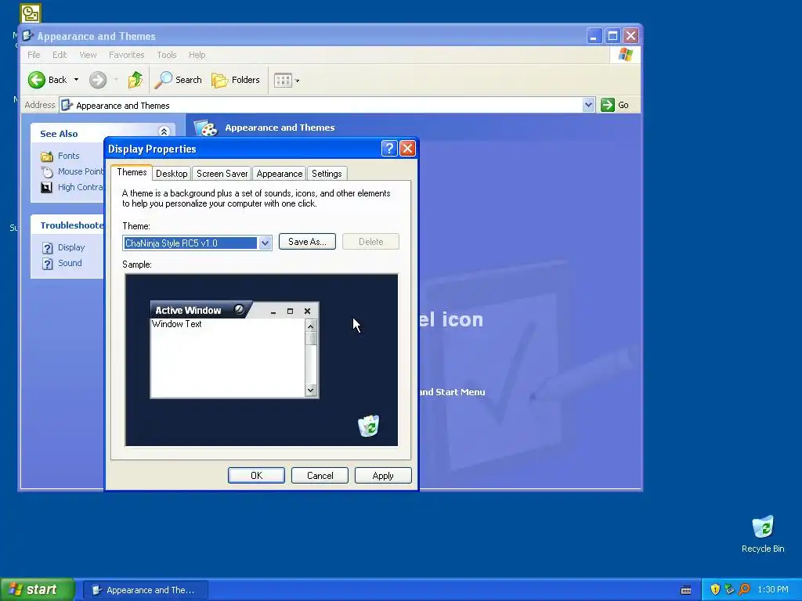Click the magnifier tray icon

point(744,590)
